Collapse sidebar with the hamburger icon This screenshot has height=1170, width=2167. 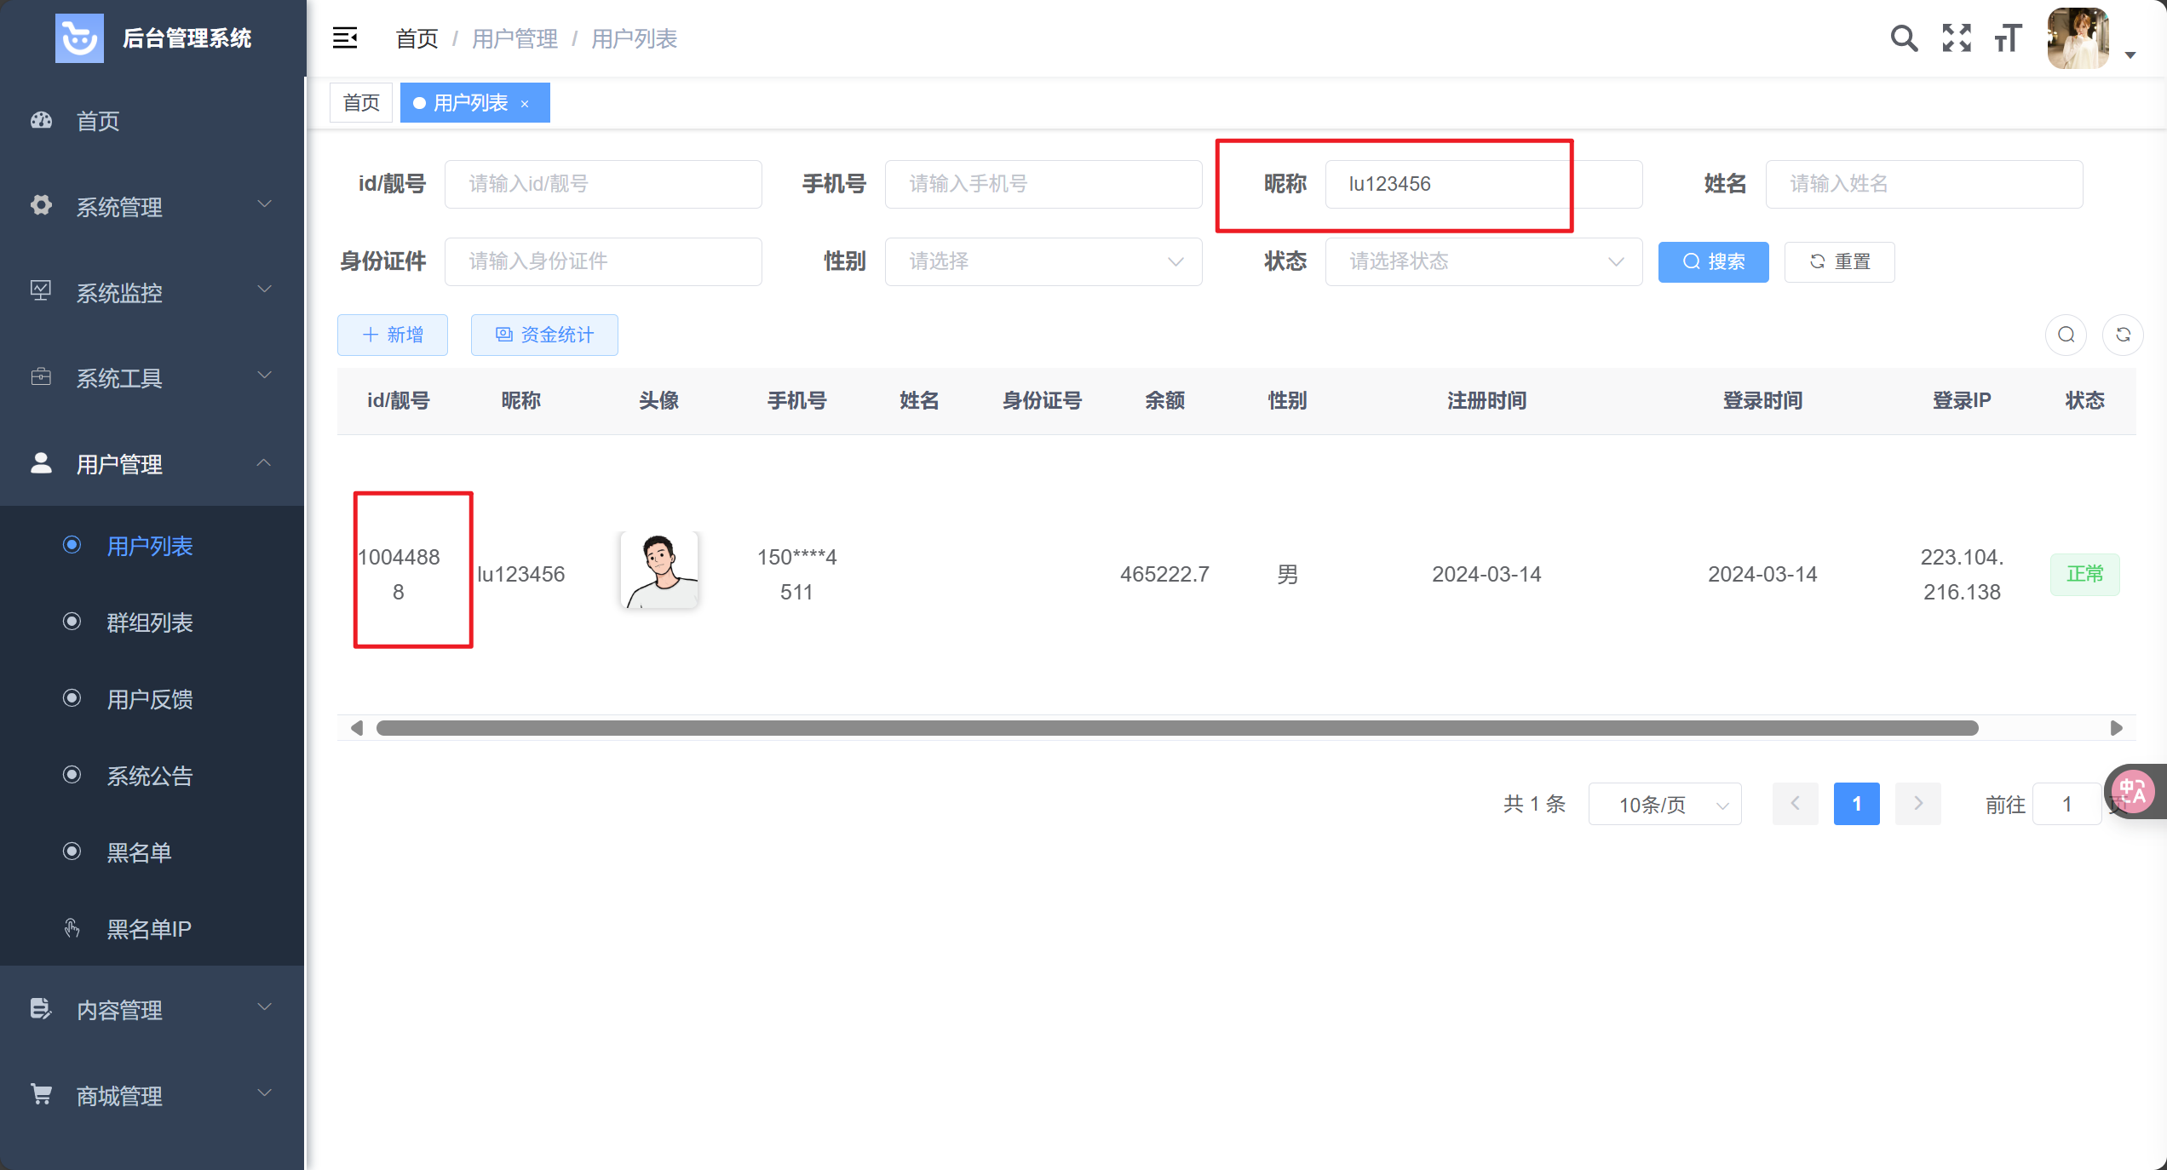pyautogui.click(x=344, y=38)
